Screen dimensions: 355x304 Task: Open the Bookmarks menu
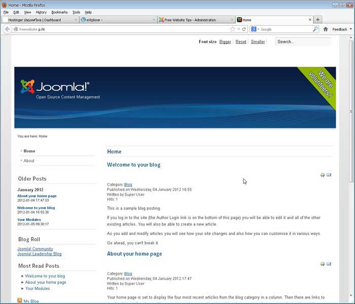click(59, 12)
